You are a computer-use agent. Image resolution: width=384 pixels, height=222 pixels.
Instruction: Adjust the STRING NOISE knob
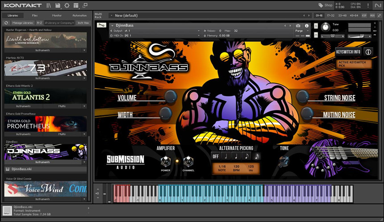(x=302, y=96)
